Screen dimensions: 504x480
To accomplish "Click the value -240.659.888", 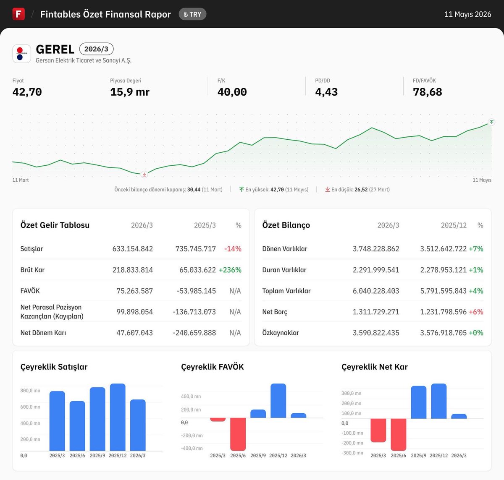I will (194, 333).
